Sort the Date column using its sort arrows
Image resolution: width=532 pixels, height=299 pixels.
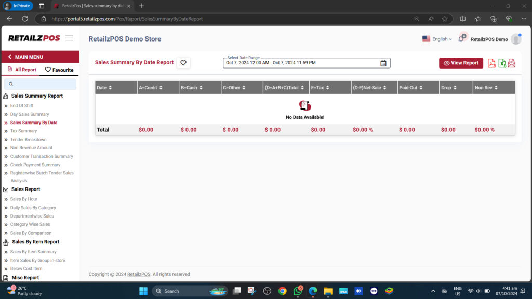pyautogui.click(x=109, y=87)
